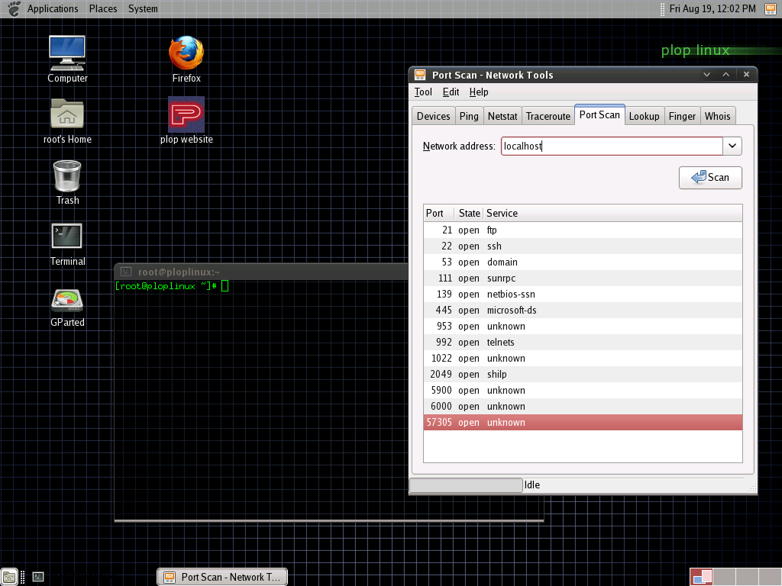Select the port 953 unknown row
Image resolution: width=782 pixels, height=586 pixels.
pyautogui.click(x=583, y=326)
